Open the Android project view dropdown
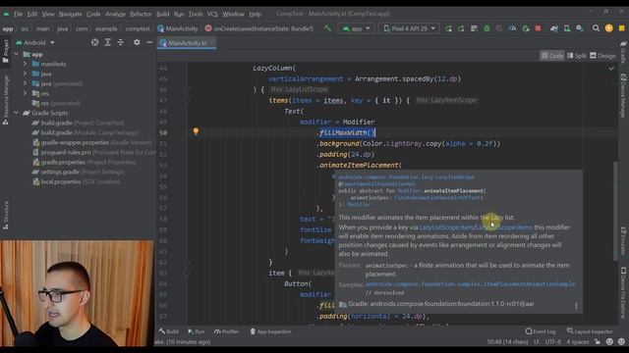Viewport: 629px width, 353px height. (x=35, y=42)
